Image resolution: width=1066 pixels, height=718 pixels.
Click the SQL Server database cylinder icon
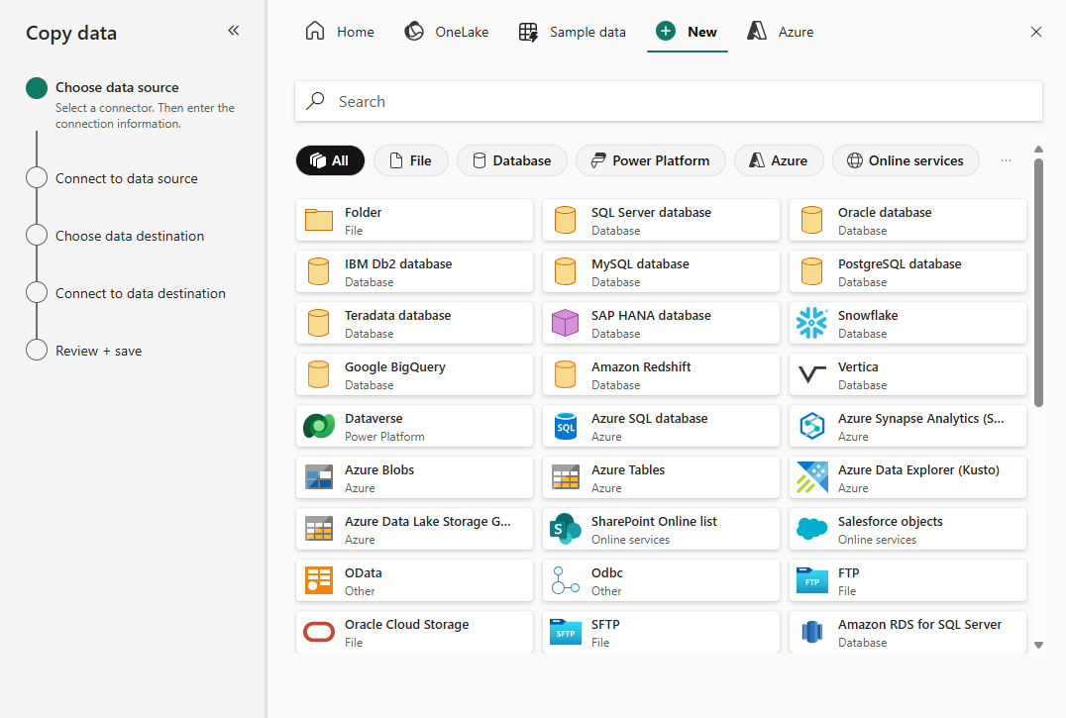pyautogui.click(x=565, y=220)
